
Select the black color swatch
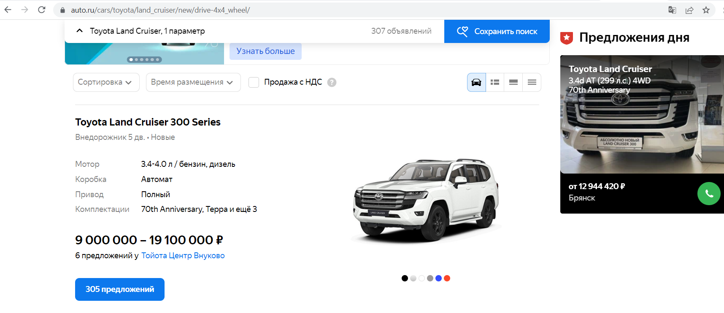pyautogui.click(x=405, y=278)
